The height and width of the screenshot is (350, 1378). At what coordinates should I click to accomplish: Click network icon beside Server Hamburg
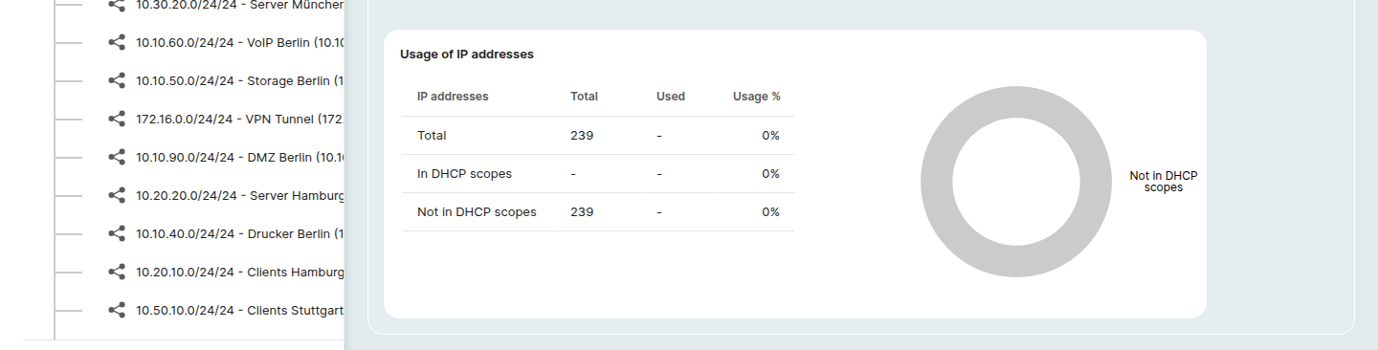point(117,195)
